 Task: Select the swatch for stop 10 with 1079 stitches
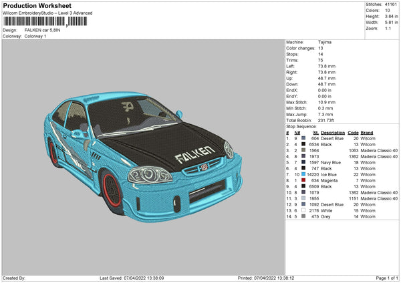click(x=303, y=192)
